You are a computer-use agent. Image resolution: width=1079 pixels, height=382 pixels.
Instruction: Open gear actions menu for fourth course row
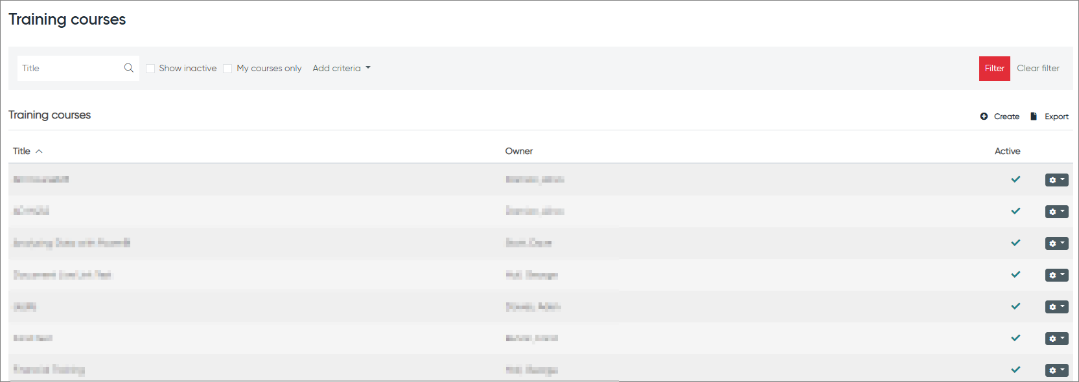click(x=1056, y=275)
